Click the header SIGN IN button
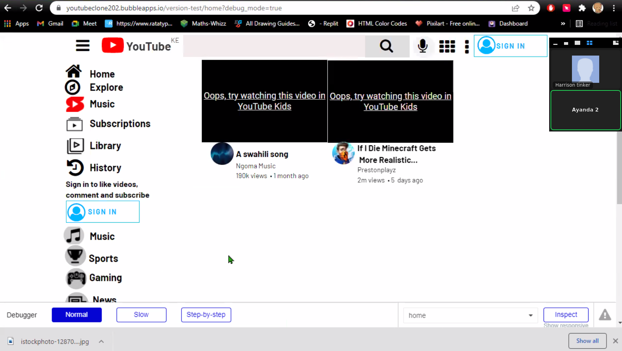This screenshot has height=351, width=622. tap(511, 46)
